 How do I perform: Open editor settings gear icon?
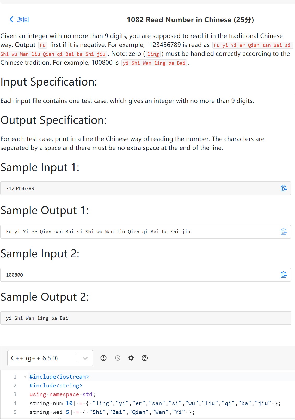tap(131, 358)
